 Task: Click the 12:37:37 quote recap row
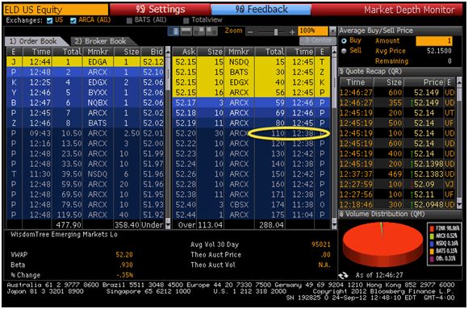pos(398,174)
